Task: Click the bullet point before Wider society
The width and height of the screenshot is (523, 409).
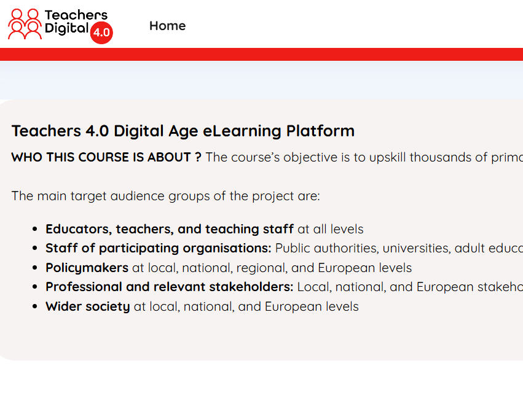Action: click(34, 306)
